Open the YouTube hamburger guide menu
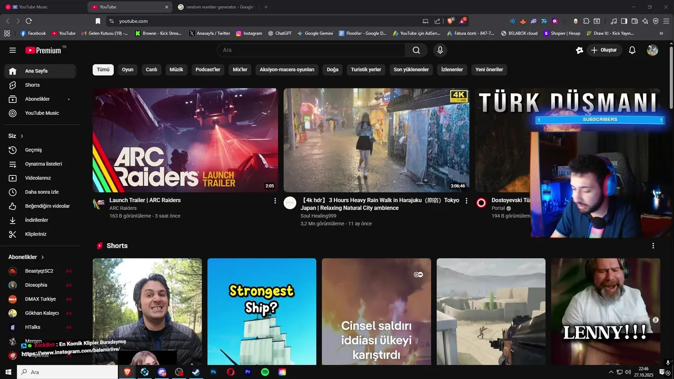Viewport: 674px width, 379px height. click(13, 50)
